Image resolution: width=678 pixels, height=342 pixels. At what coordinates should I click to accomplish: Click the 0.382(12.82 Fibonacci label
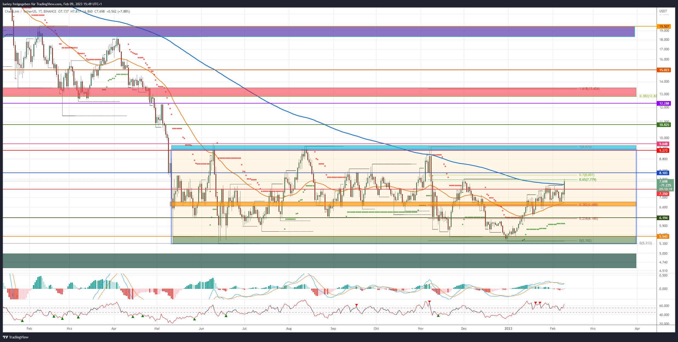[648, 96]
